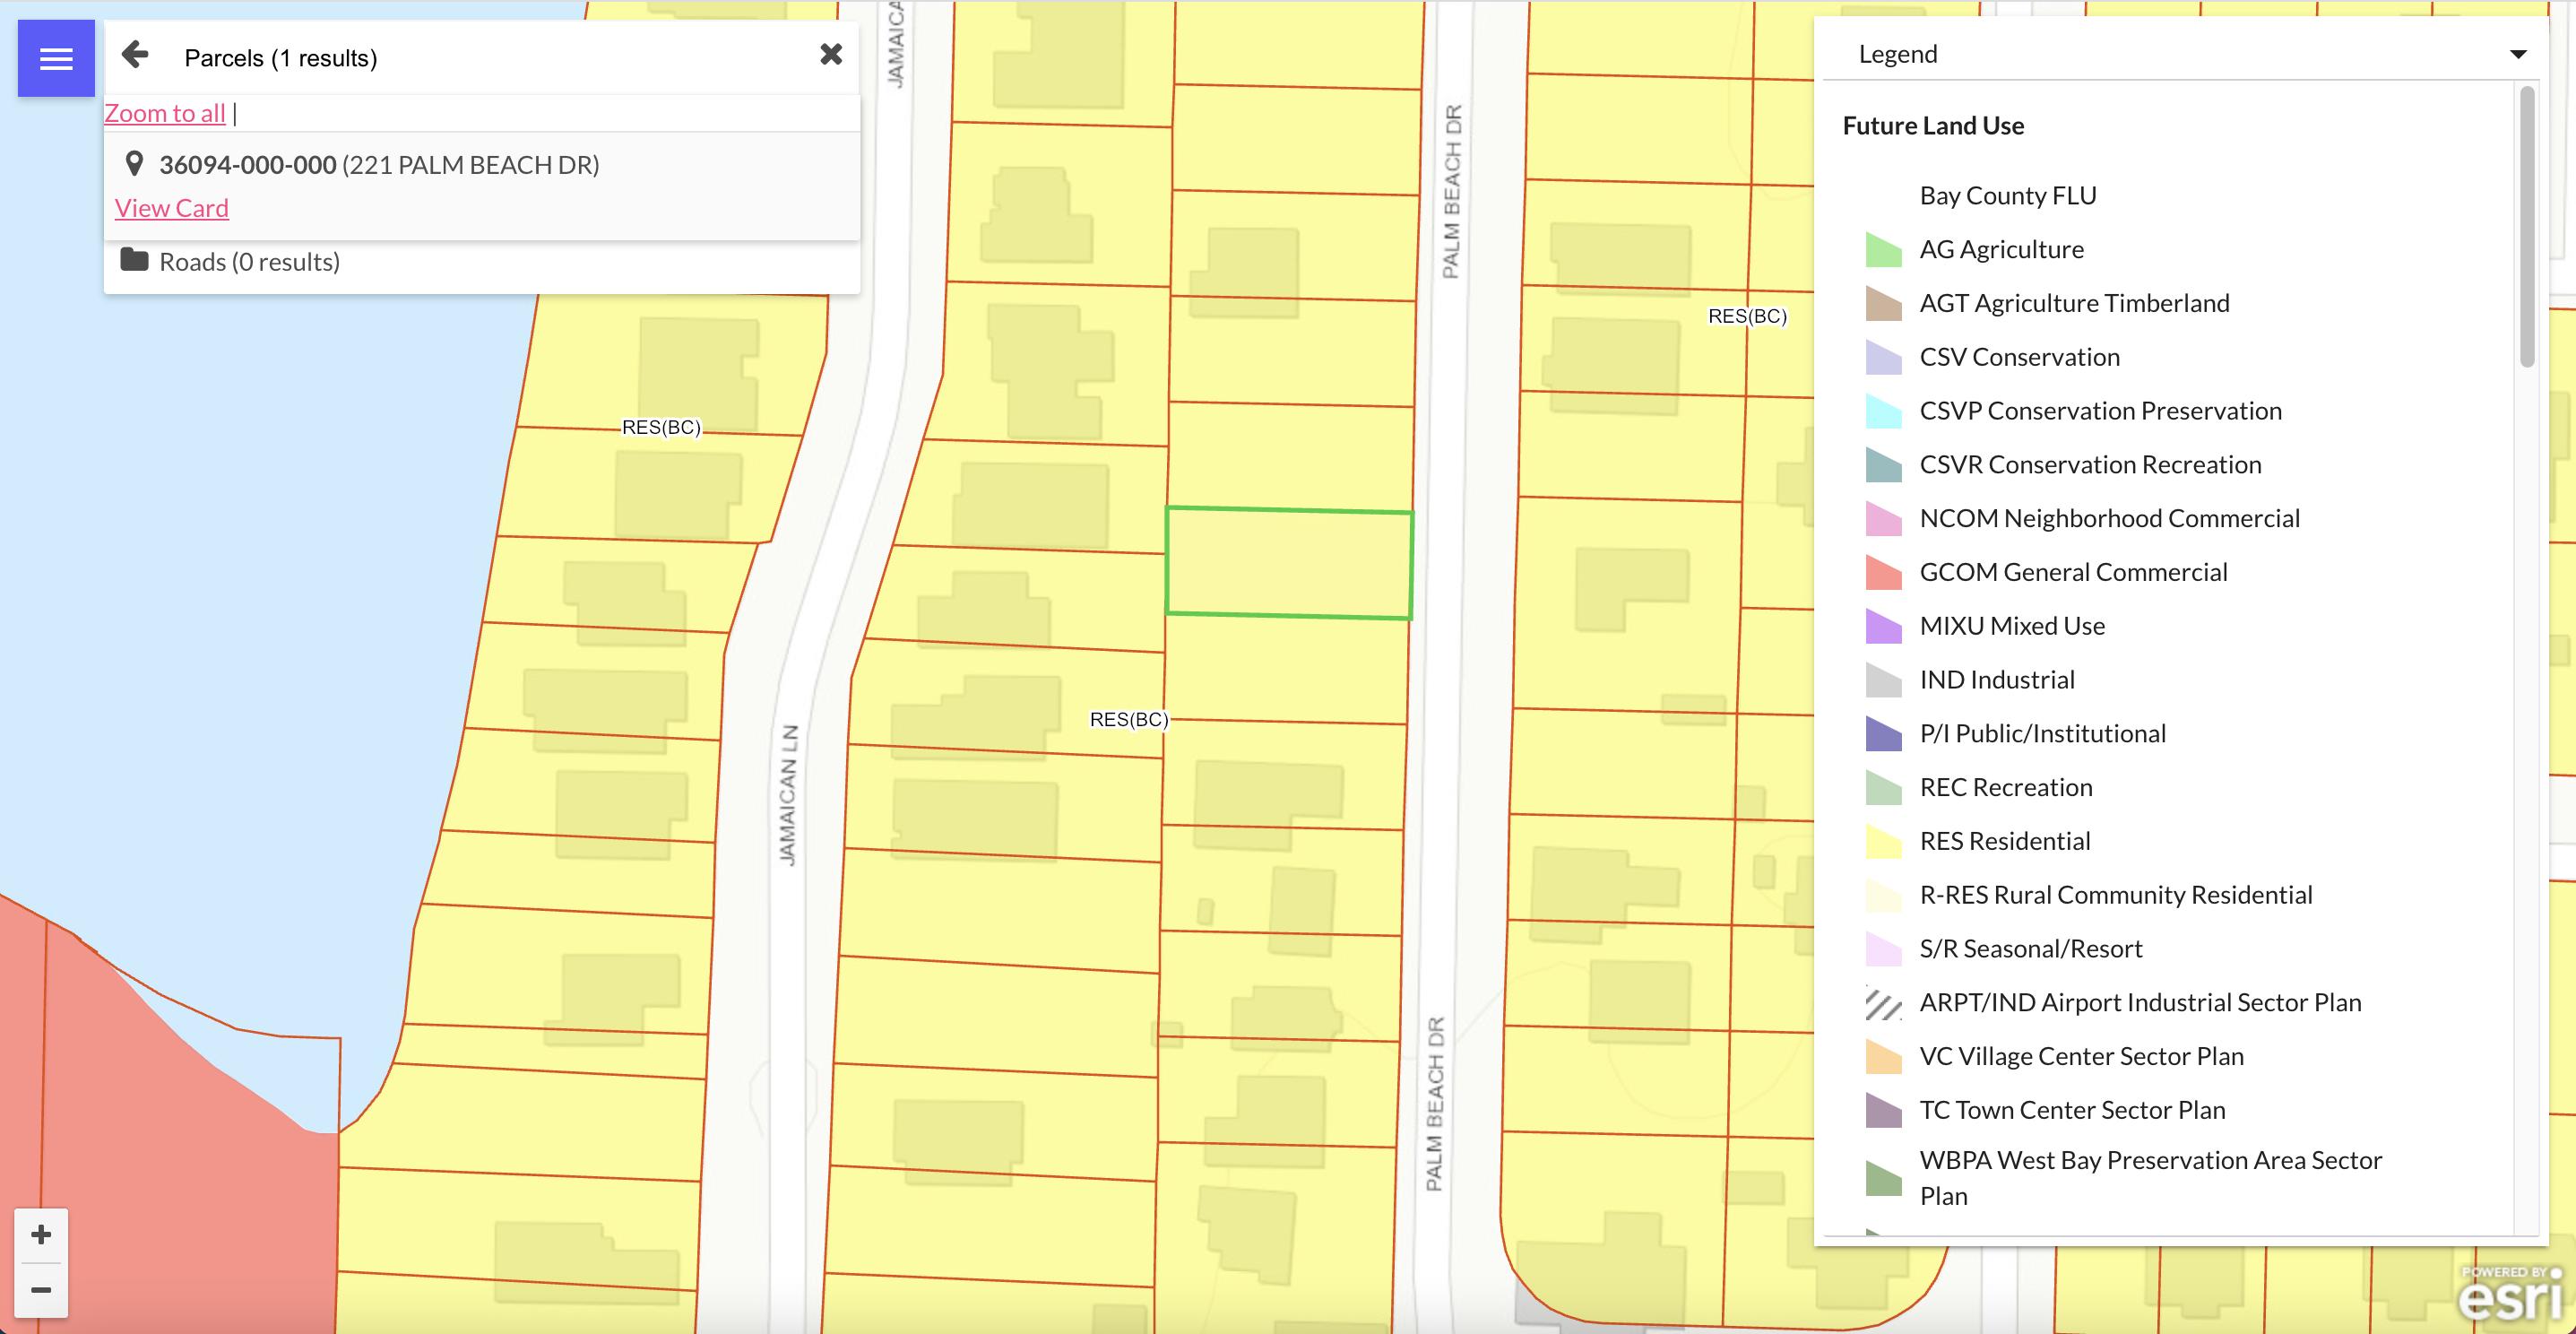
Task: Zoom out with the minus button
Action: pos(41,1290)
